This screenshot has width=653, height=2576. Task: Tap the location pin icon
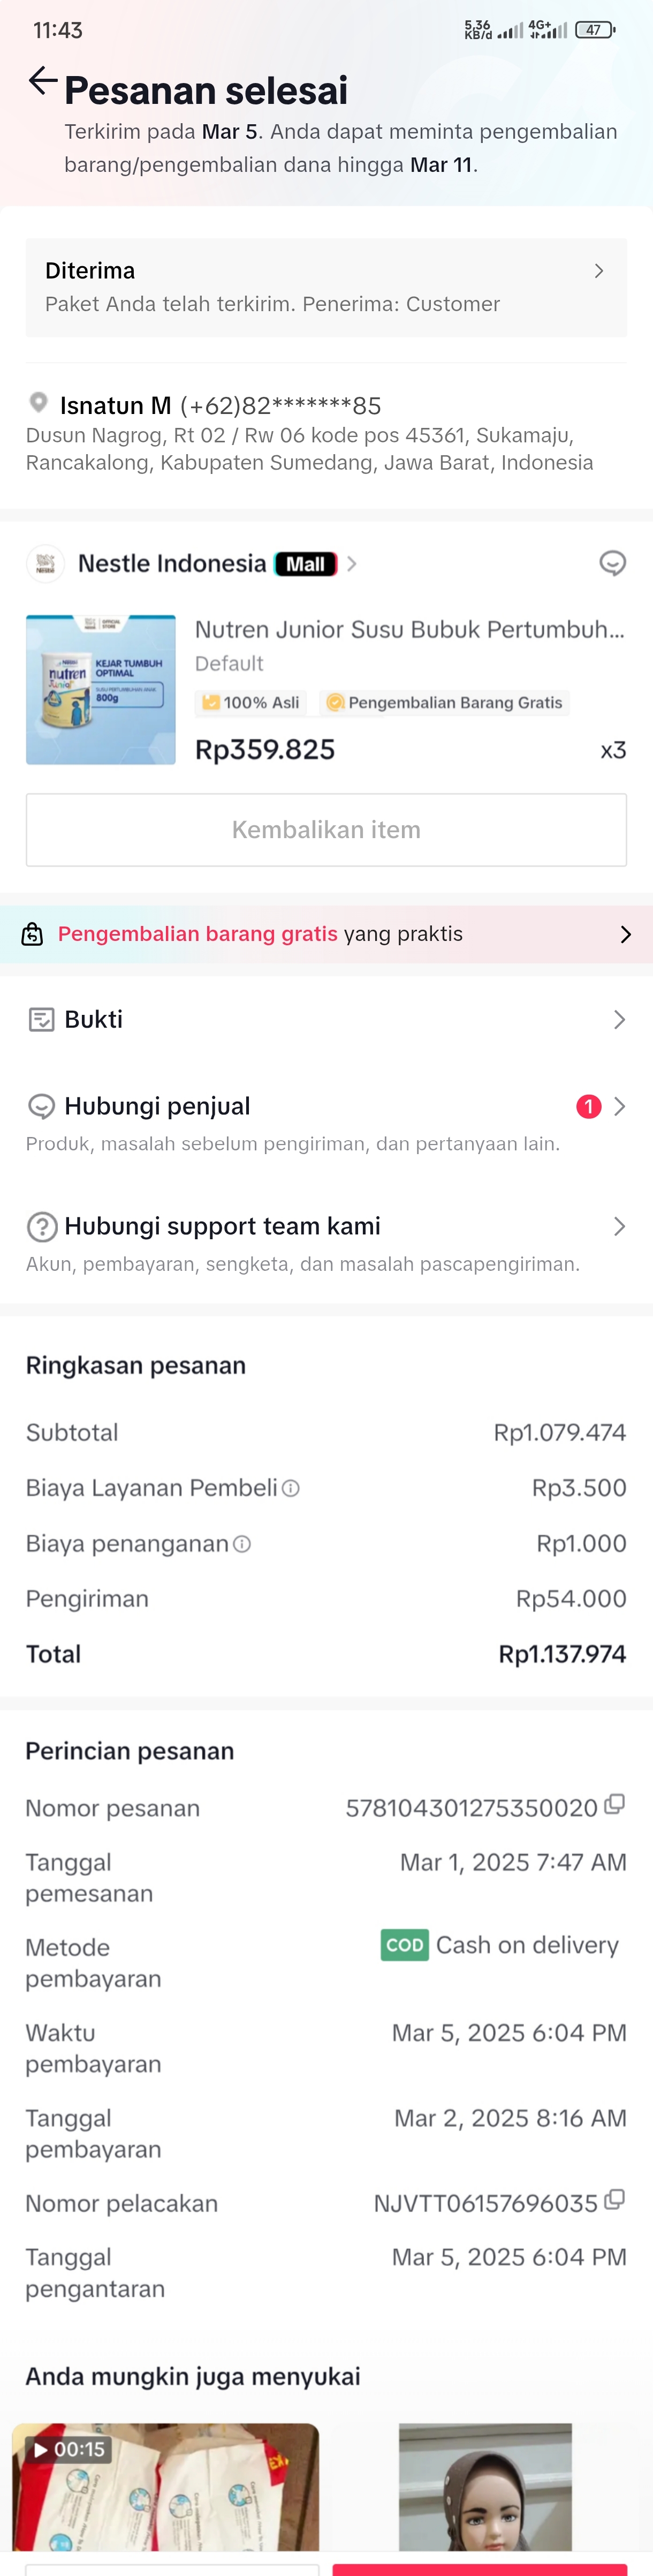point(38,403)
